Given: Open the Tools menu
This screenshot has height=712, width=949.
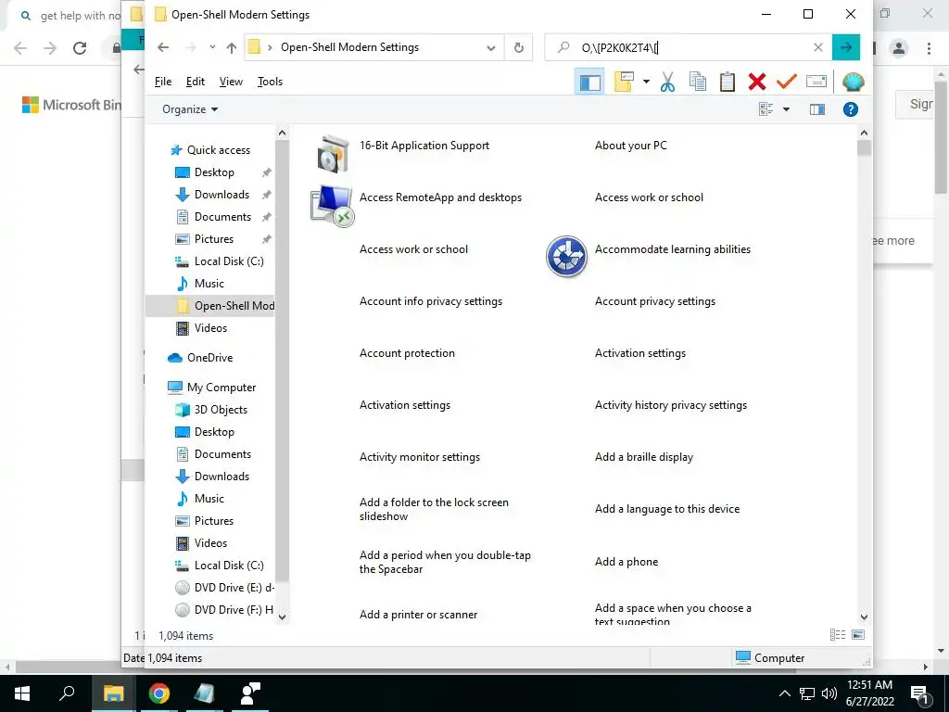Looking at the screenshot, I should pos(270,82).
